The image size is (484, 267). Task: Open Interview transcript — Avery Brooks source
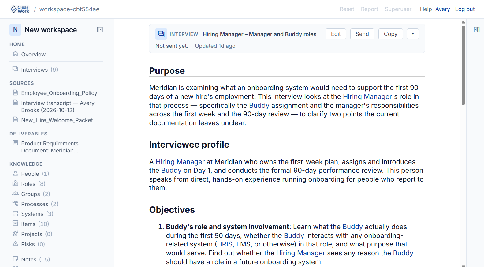tap(58, 107)
